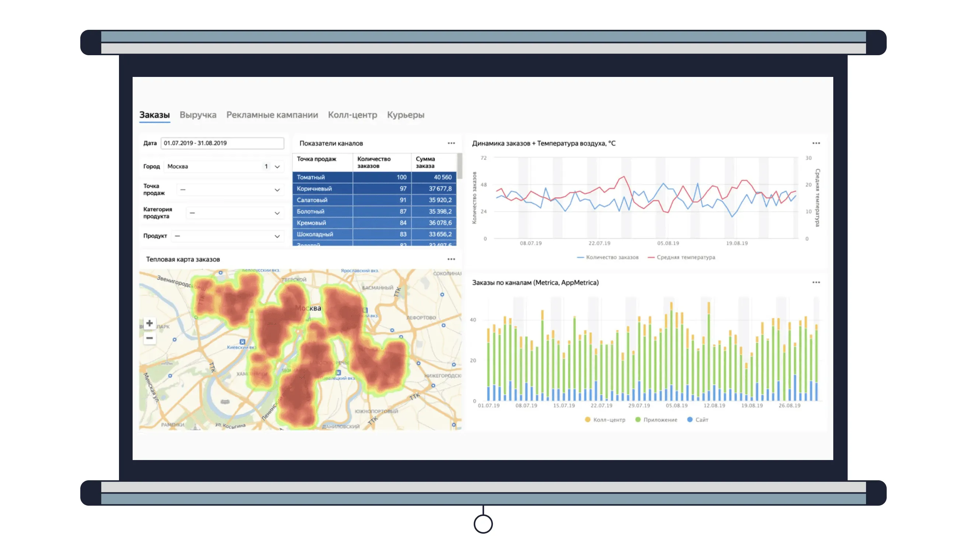Expand the Город dropdown showing Москва

[224, 166]
